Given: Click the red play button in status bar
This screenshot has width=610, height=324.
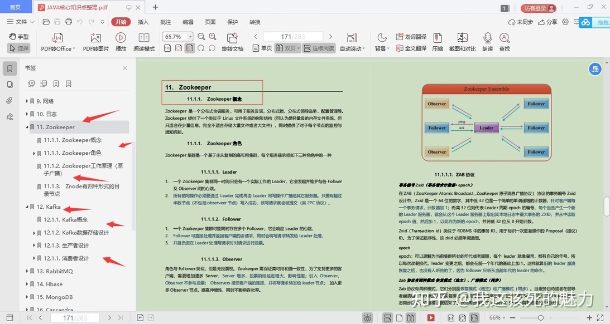Looking at the screenshot, I should (431, 318).
